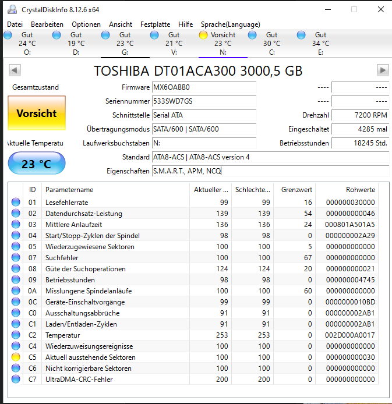The height and width of the screenshot is (404, 392).
Task: Click the TOSHIBA DT01ACA300 disk title
Action: pyautogui.click(x=198, y=71)
